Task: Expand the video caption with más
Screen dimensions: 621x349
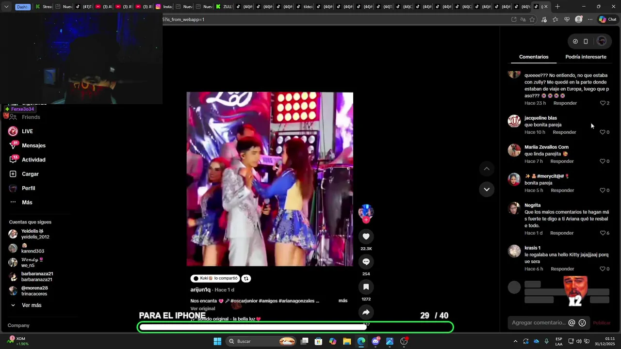Action: [343, 301]
